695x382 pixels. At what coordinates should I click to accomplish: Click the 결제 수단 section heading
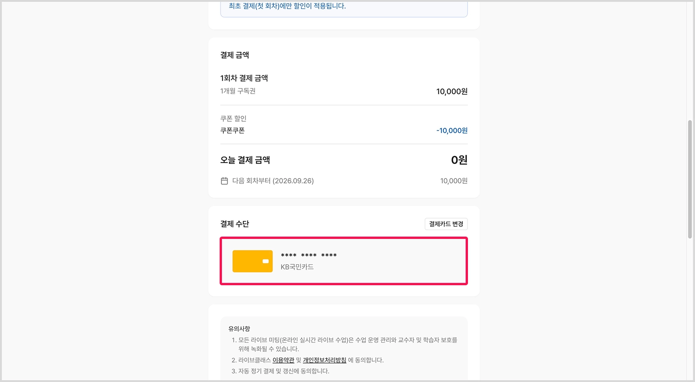(x=235, y=224)
